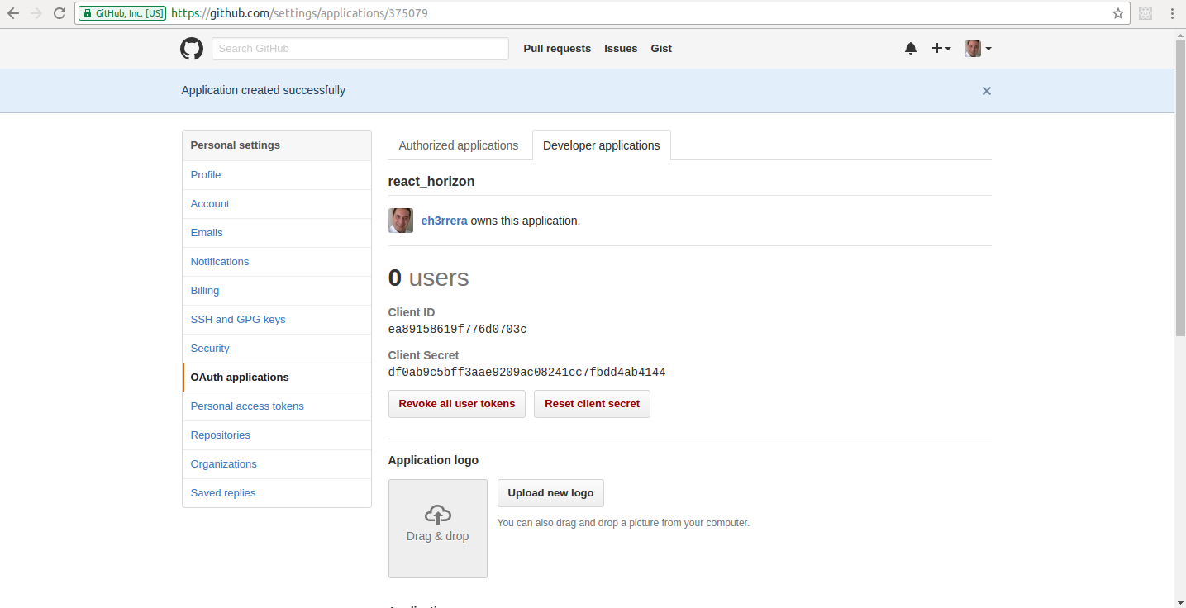The height and width of the screenshot is (608, 1186).
Task: Open Account settings
Action: coord(277,204)
